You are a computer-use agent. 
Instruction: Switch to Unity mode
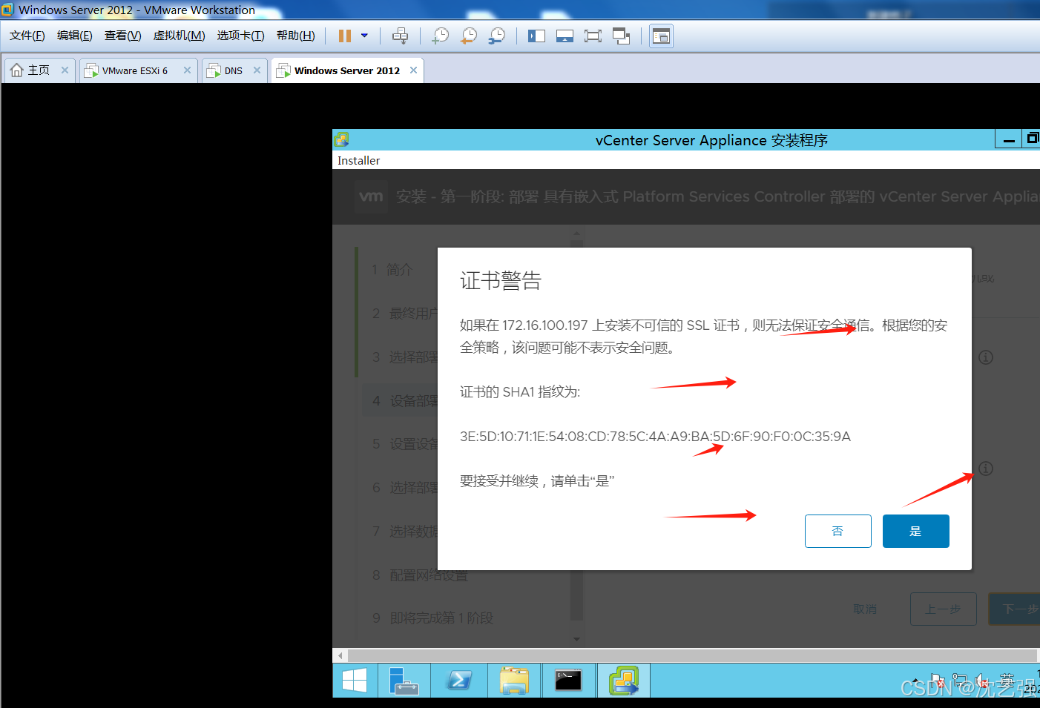coord(621,36)
